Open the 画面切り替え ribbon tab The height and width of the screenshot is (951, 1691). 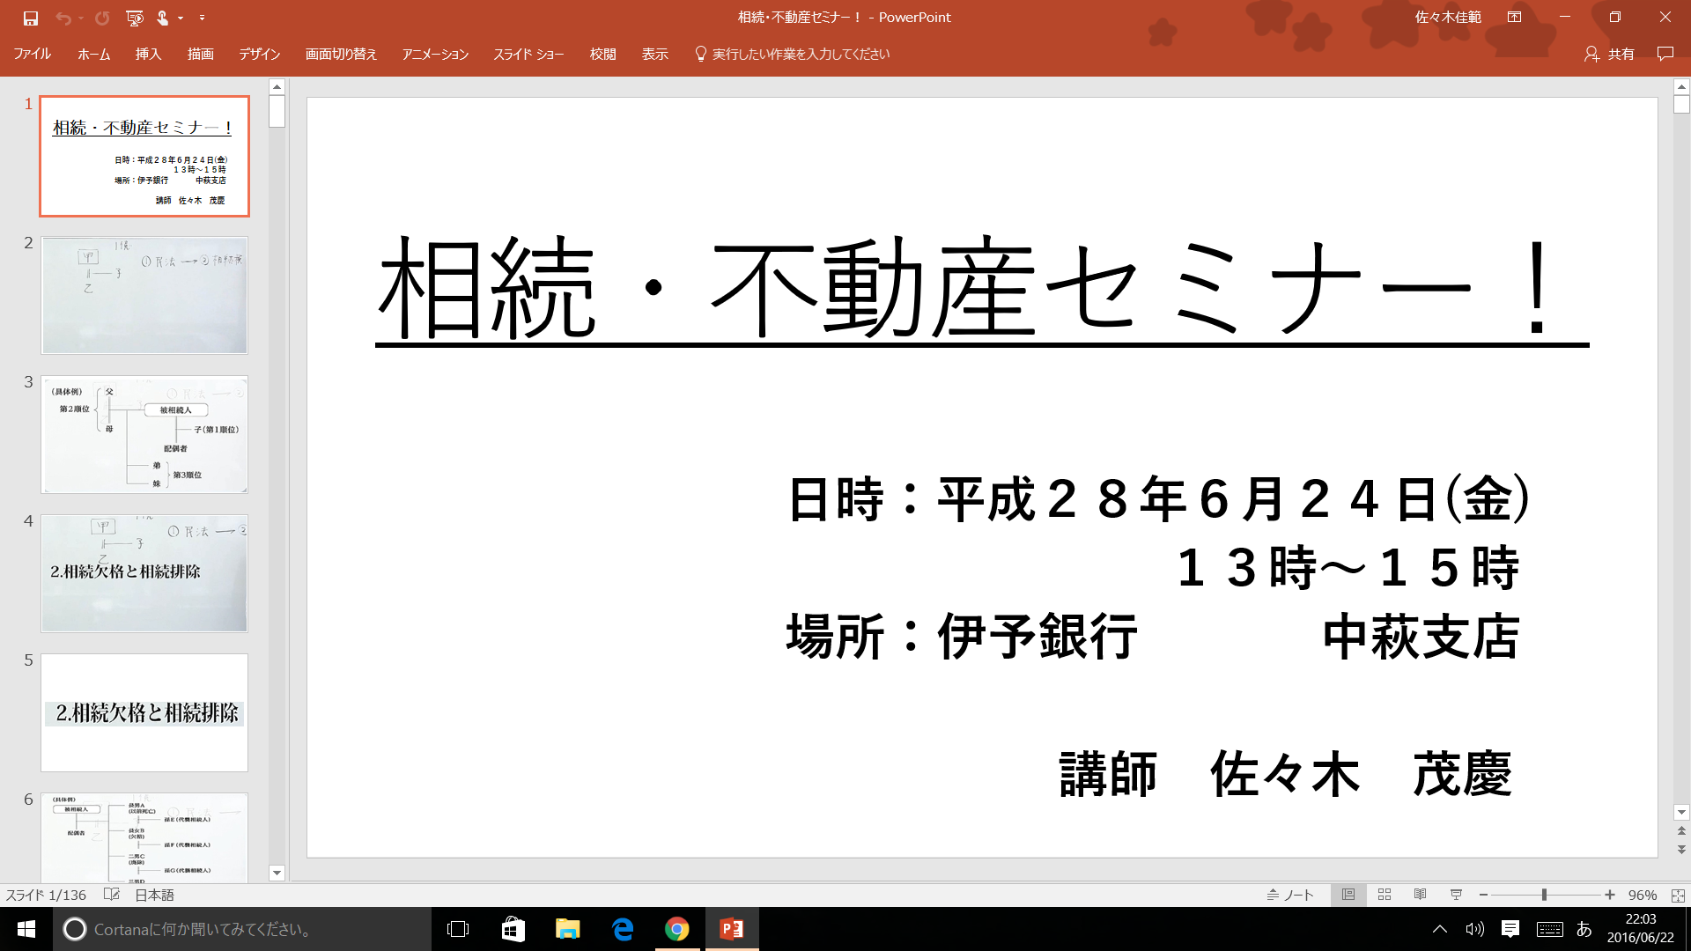[x=341, y=54]
